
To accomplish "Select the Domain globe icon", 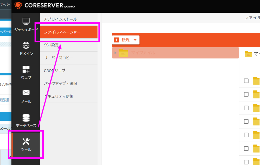I will coord(26,45).
